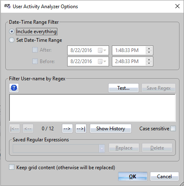Jump to last regex history entry
This screenshot has height=186, width=184.
click(x=81, y=129)
